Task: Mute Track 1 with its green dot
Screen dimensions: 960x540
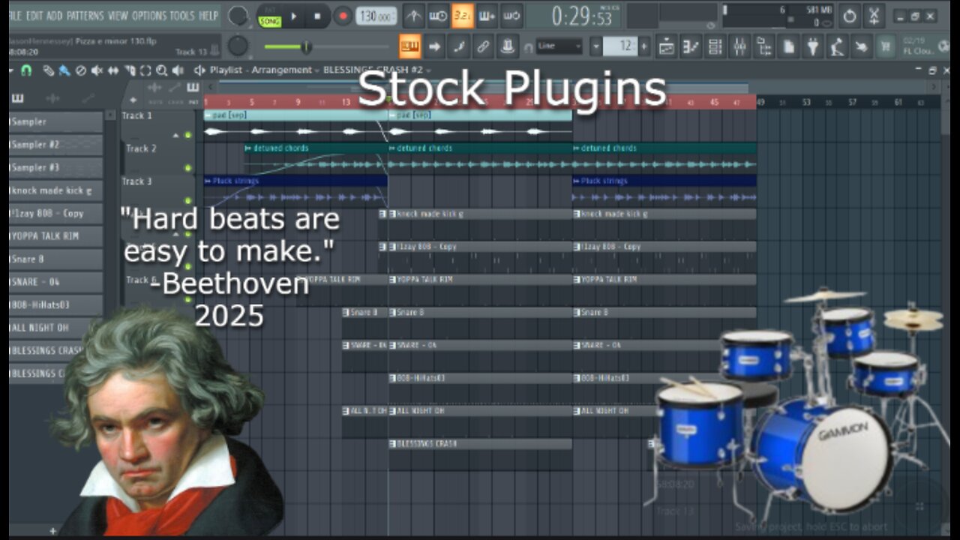Action: [x=187, y=135]
